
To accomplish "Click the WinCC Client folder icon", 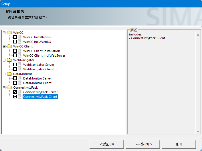I will click(x=9, y=46).
